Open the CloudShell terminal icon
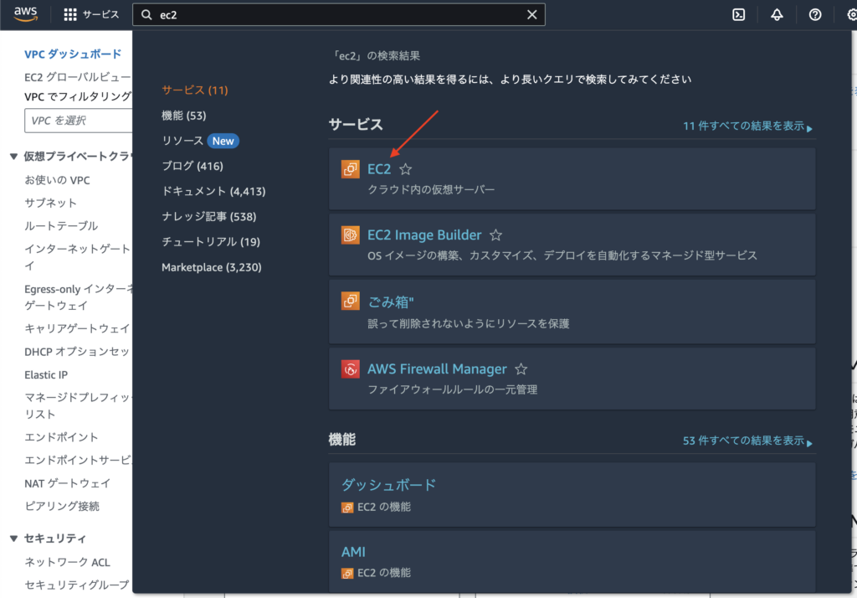This screenshot has width=857, height=598. (x=738, y=15)
